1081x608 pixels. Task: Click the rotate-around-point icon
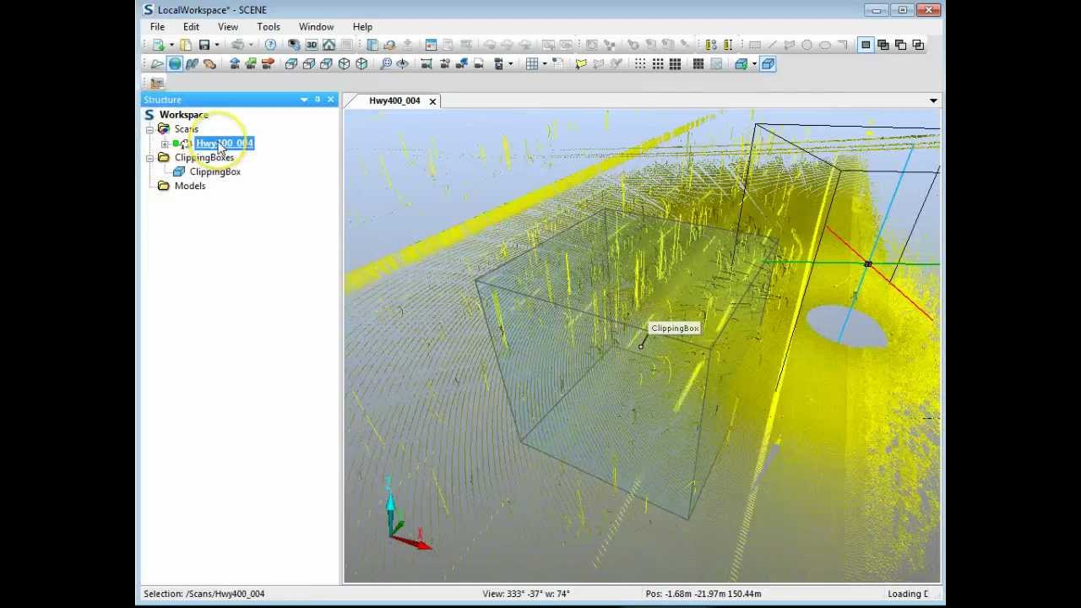(x=402, y=64)
